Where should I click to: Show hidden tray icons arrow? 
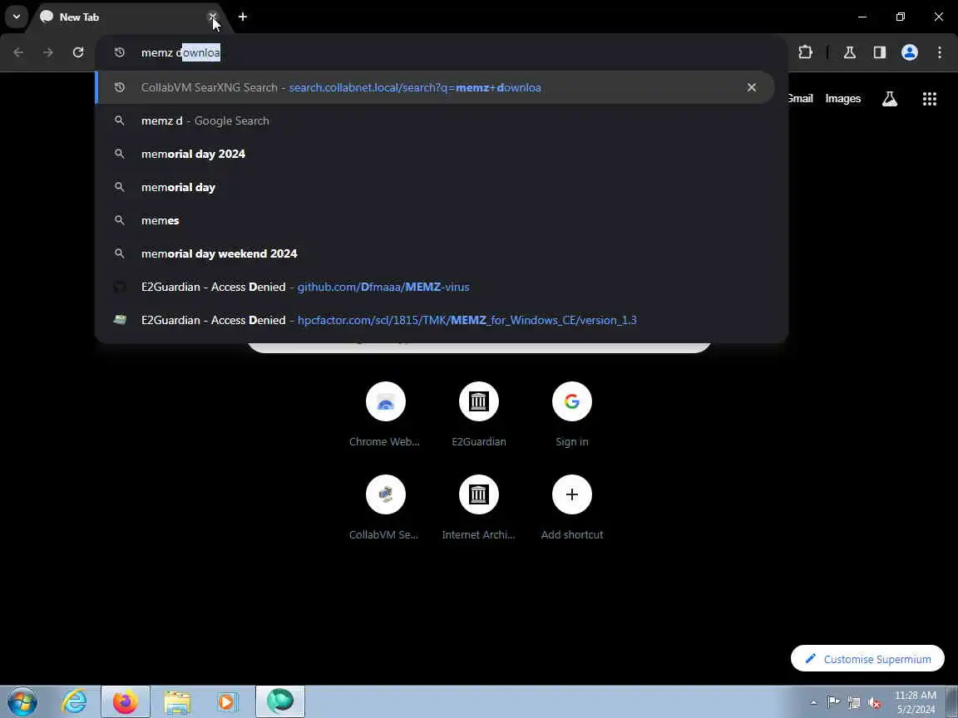pyautogui.click(x=813, y=703)
